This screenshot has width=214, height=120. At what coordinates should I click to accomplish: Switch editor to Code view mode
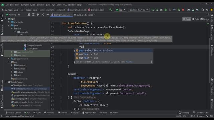[187, 19]
